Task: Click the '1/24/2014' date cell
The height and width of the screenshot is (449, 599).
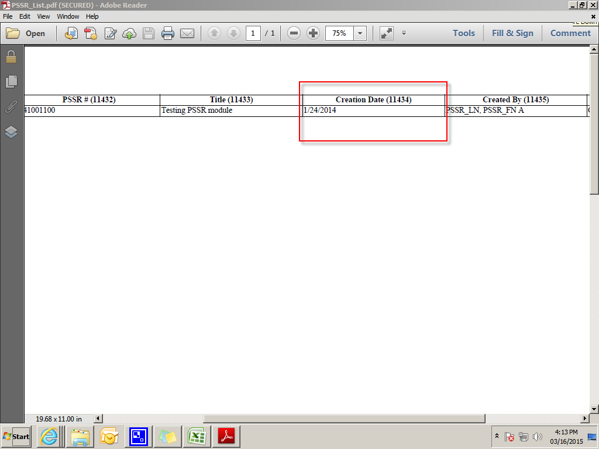Action: [x=320, y=110]
